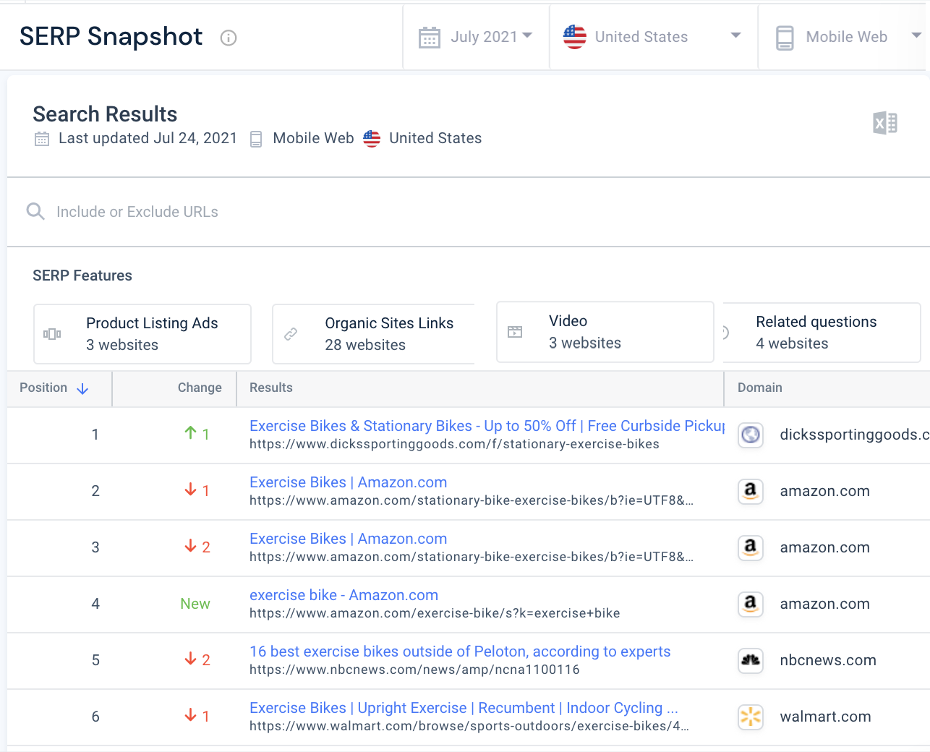This screenshot has height=752, width=930.
Task: Select the Video feature card
Action: [605, 332]
